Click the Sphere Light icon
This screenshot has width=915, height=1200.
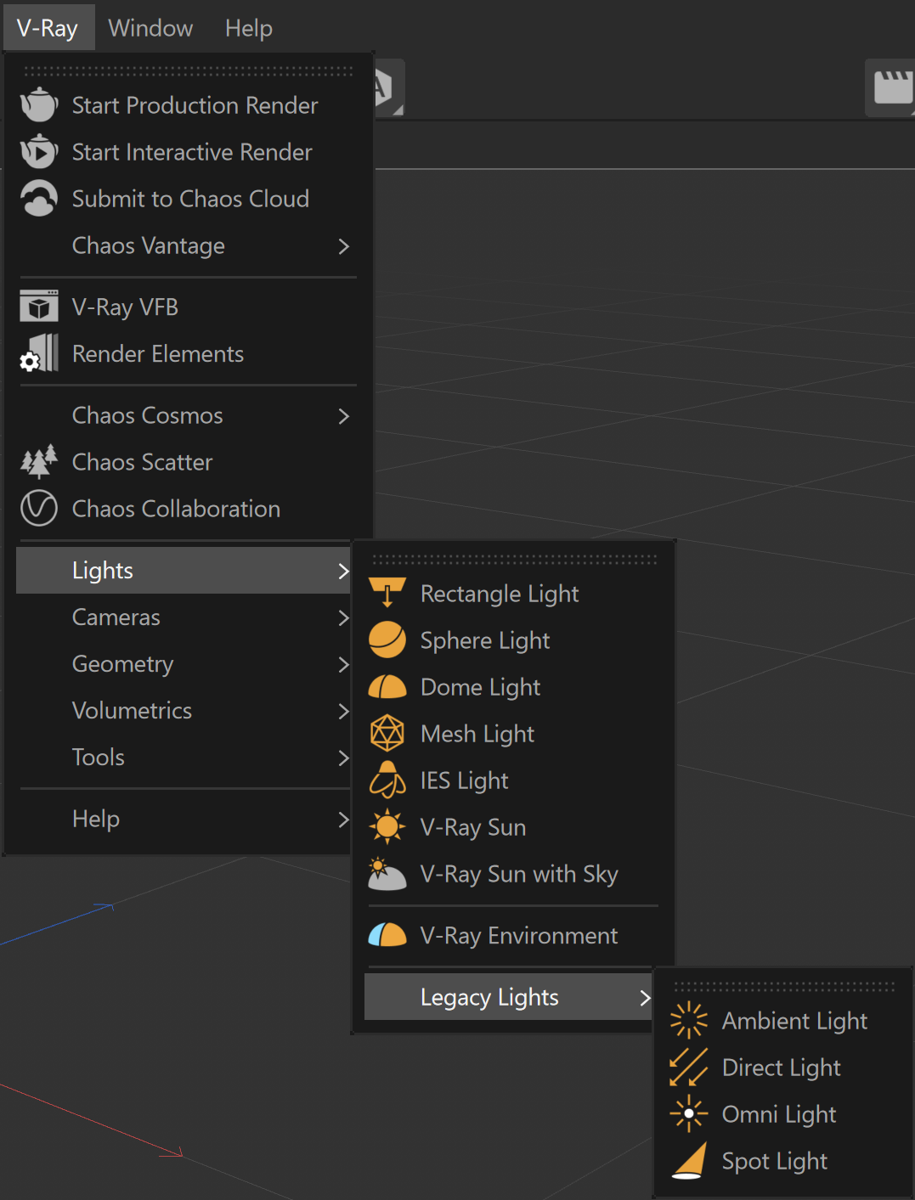tap(387, 640)
